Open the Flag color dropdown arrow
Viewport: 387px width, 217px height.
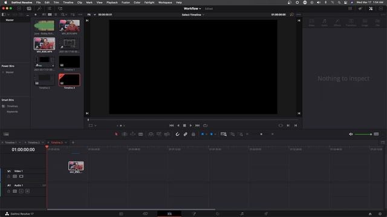[x=206, y=134]
